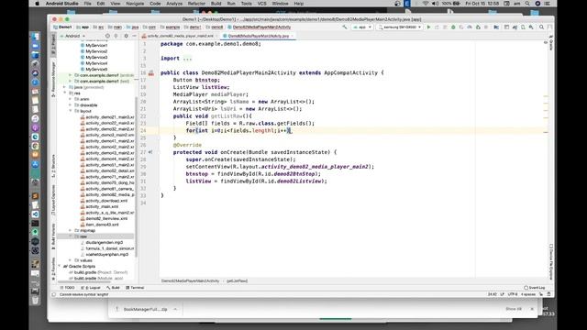
Task: Switch to the Demo82MediaPlayerMain2Activity.java tab
Action: click(259, 36)
